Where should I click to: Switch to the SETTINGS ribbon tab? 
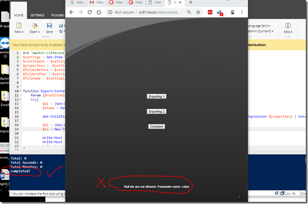(x=38, y=16)
